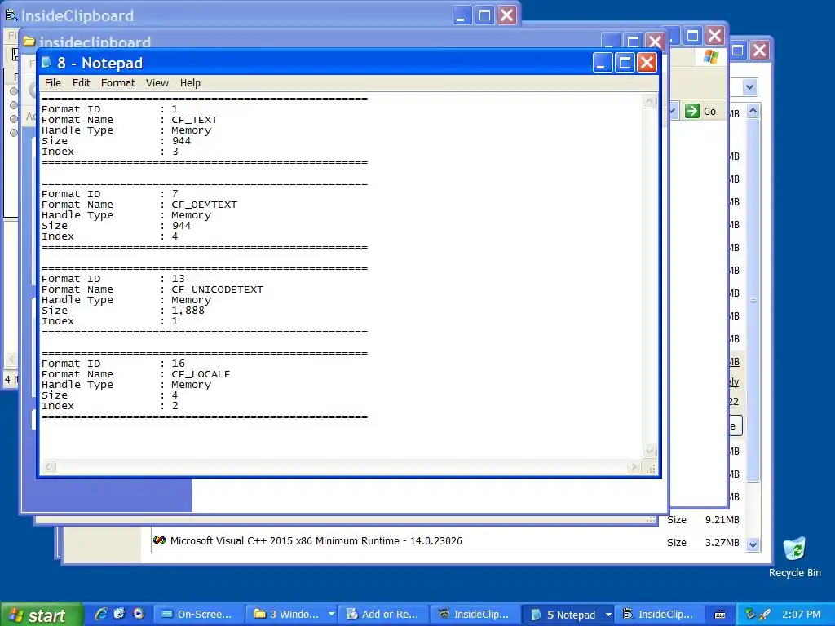Viewport: 835px width, 626px height.
Task: Click the Windows flag logo in Explorer window
Action: 711,57
